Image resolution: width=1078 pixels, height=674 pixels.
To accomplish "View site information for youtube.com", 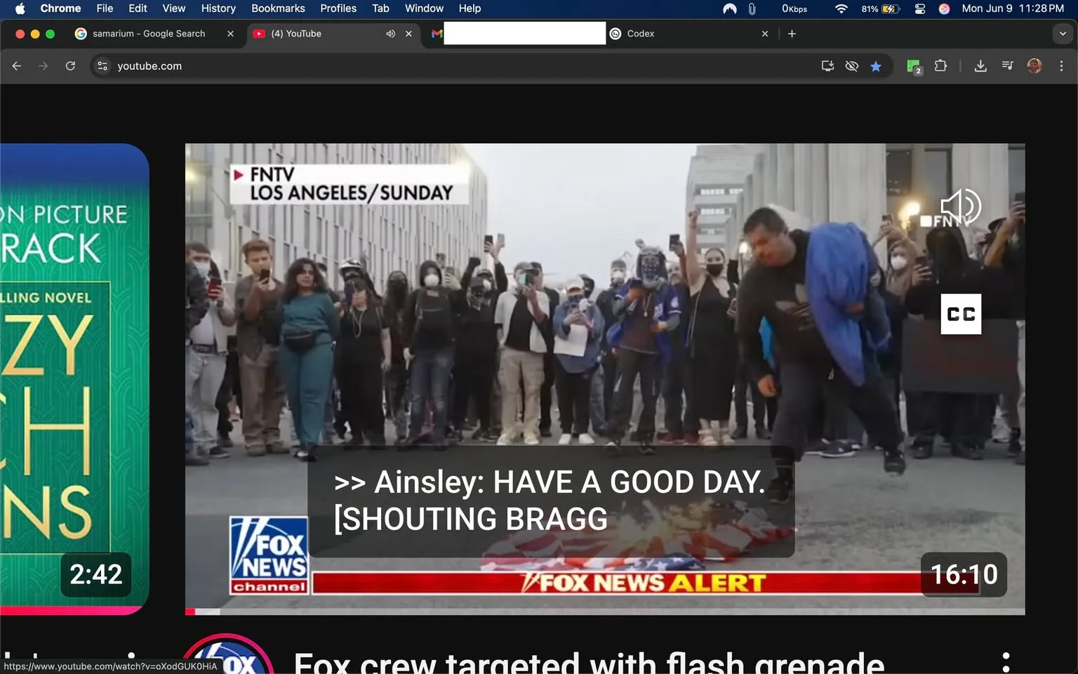I will click(x=102, y=66).
